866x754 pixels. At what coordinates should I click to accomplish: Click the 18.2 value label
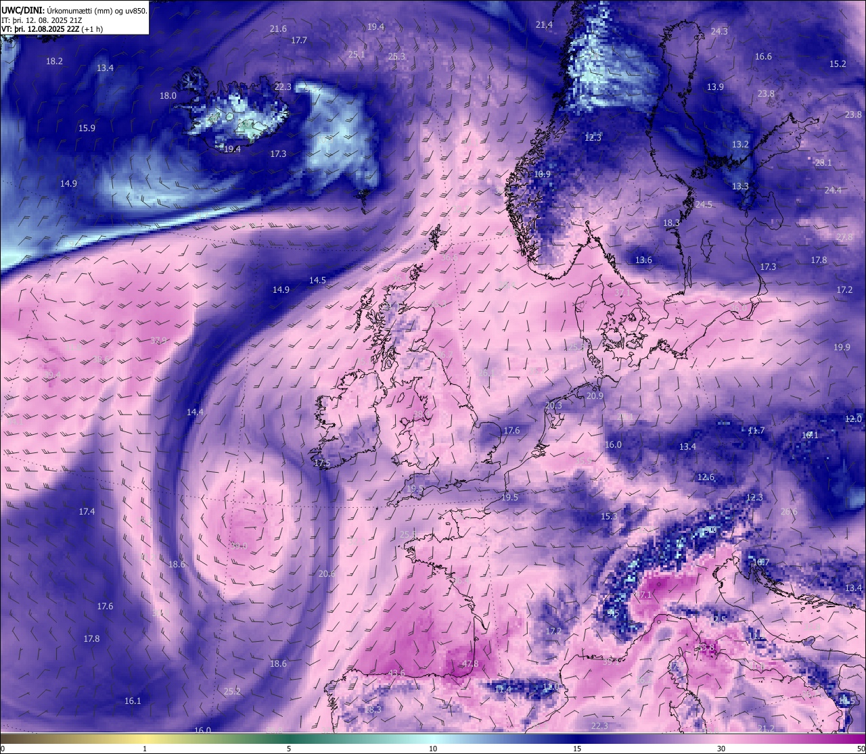click(54, 62)
